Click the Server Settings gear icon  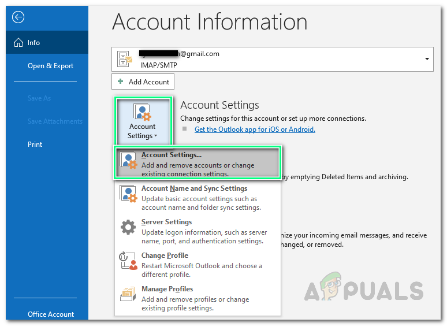128,227
